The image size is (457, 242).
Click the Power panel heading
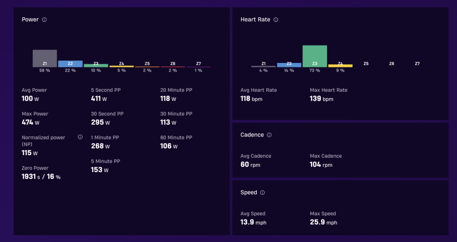pos(30,20)
